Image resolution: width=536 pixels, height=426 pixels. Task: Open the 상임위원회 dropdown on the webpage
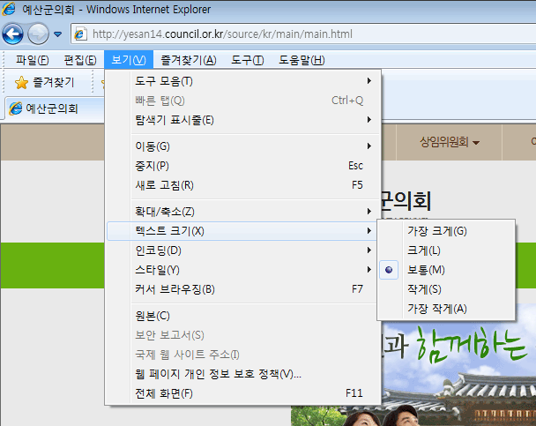(450, 142)
